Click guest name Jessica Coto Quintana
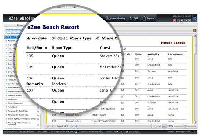 click(x=104, y=109)
